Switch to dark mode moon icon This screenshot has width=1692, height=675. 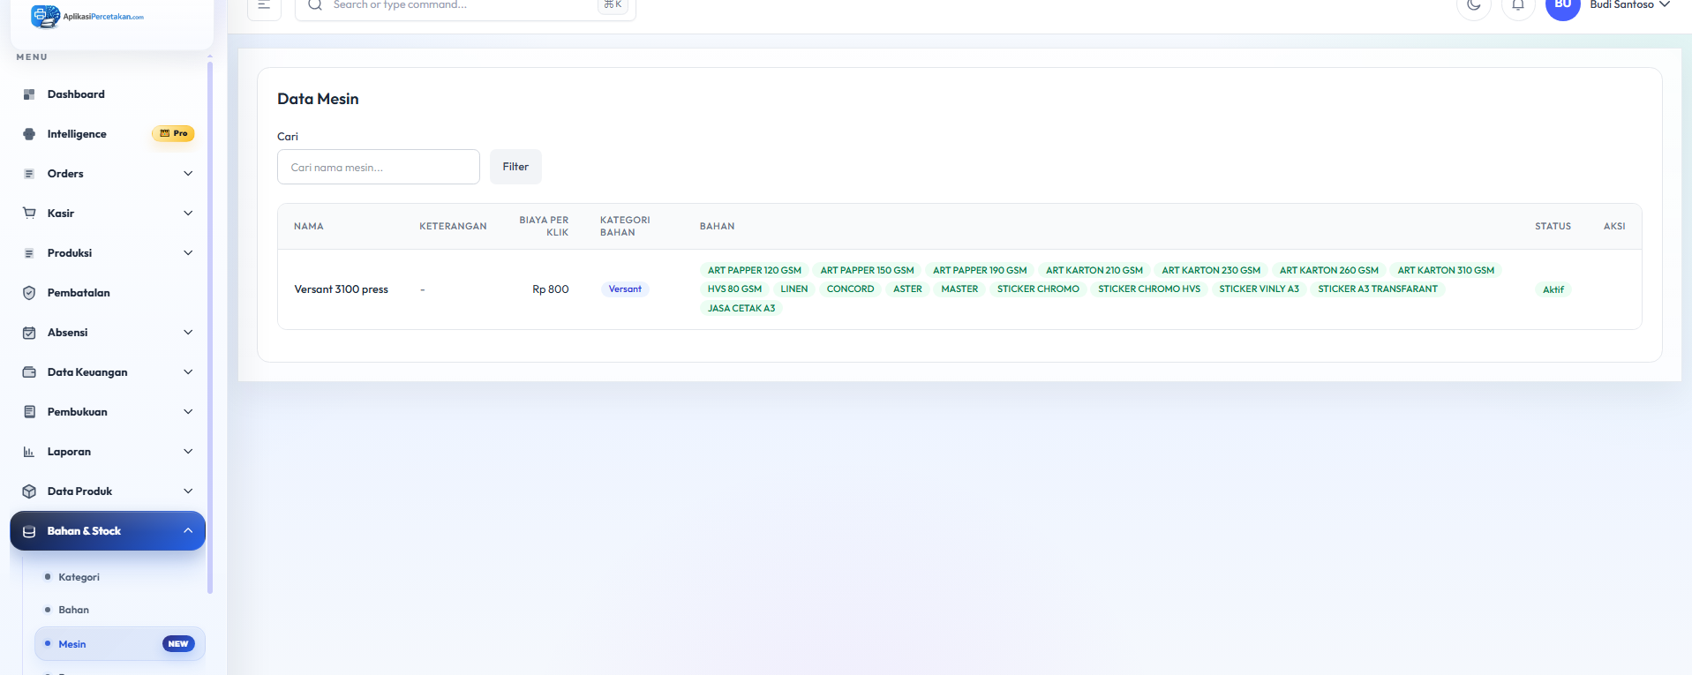[x=1474, y=5]
